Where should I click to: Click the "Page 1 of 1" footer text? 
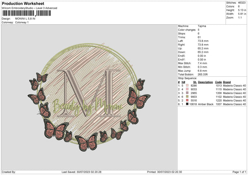pyautogui.click(x=239, y=172)
